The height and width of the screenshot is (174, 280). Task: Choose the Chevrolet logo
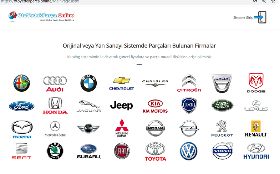(x=122, y=83)
